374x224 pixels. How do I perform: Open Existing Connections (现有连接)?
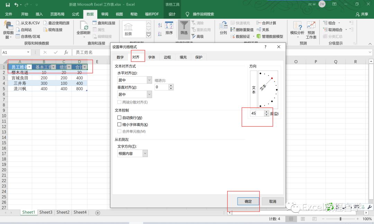[x=53, y=29]
